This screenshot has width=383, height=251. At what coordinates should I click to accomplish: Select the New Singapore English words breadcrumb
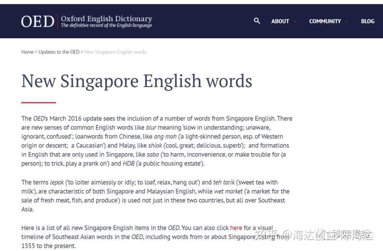tap(115, 52)
